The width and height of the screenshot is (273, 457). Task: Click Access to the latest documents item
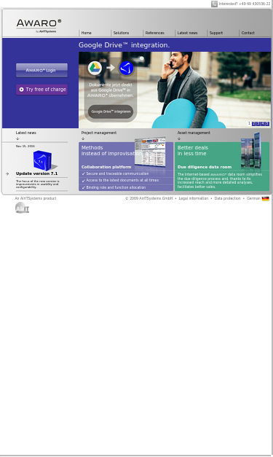[122, 181]
